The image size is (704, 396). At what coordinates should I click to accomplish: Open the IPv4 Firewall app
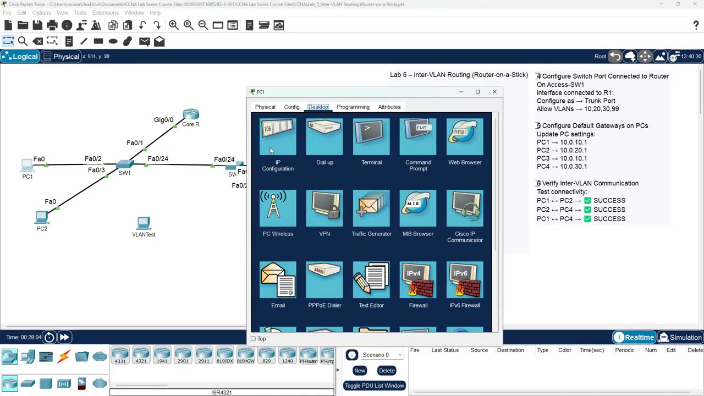(418, 285)
